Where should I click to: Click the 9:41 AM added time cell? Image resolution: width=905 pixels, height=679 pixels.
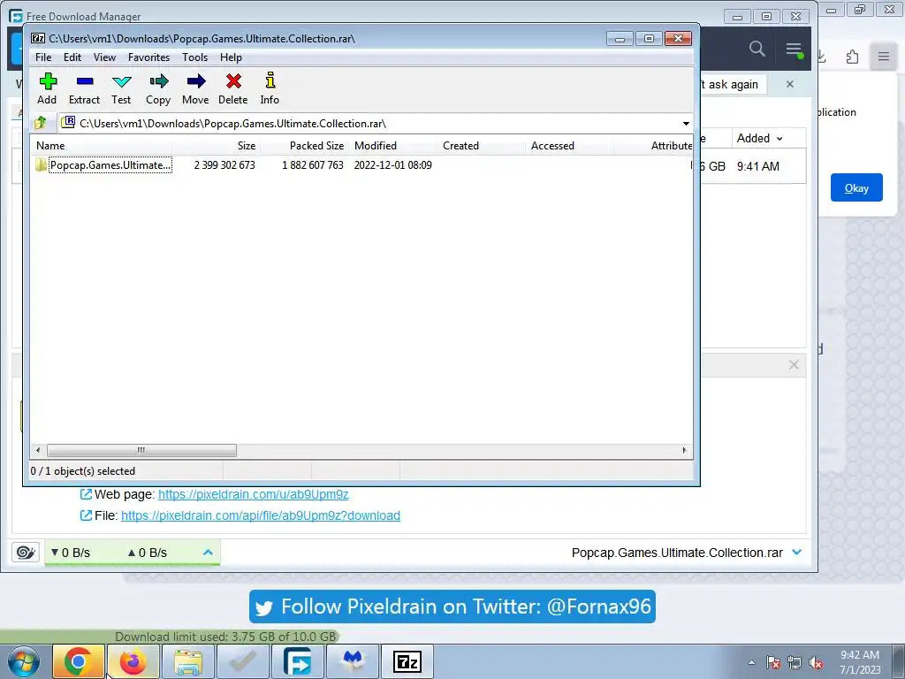click(x=757, y=166)
